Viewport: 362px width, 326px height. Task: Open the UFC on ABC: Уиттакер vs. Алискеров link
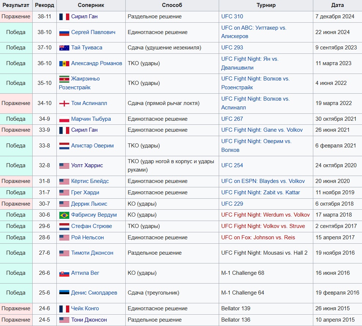pyautogui.click(x=254, y=32)
